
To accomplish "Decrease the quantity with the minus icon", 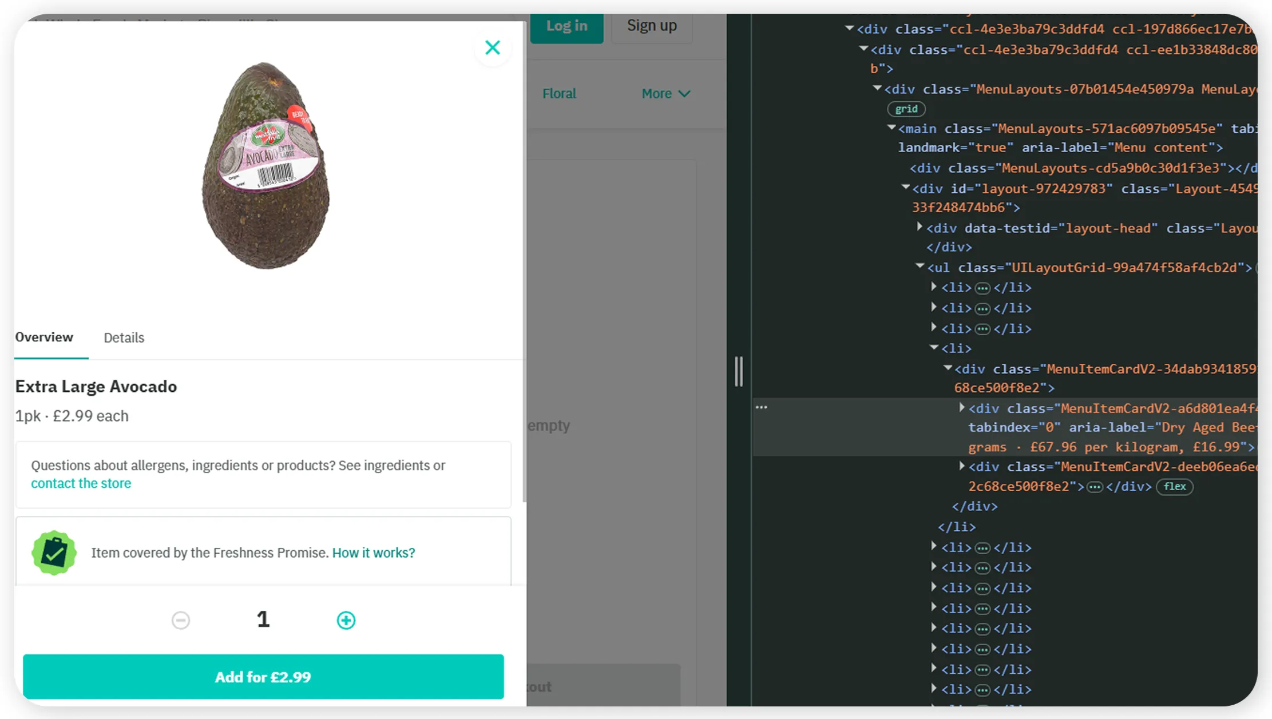I will point(181,620).
